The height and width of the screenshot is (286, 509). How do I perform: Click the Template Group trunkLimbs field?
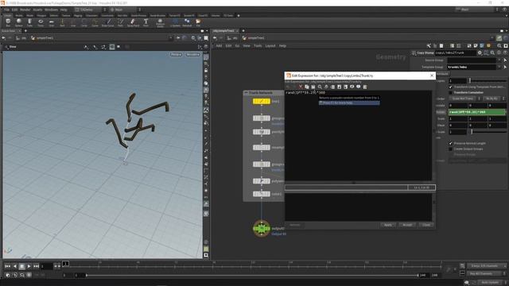(x=472, y=67)
